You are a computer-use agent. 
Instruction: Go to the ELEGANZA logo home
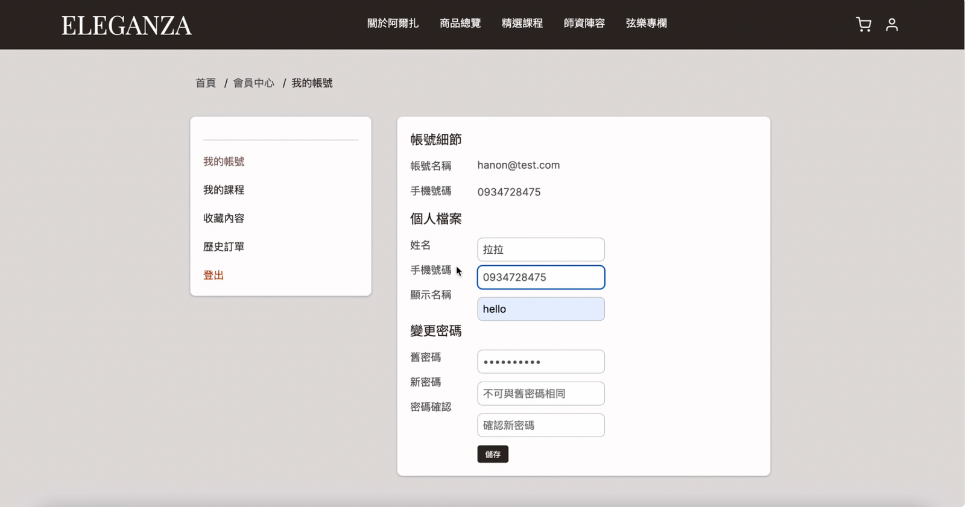click(x=127, y=25)
